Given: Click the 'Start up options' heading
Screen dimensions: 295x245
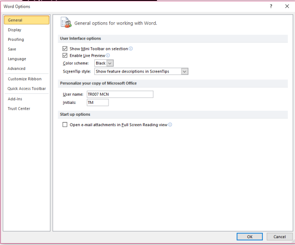Looking at the screenshot, I should tap(75, 114).
